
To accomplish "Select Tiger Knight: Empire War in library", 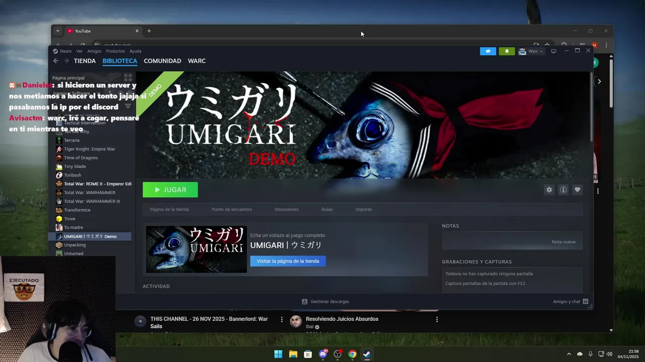I will click(x=90, y=149).
